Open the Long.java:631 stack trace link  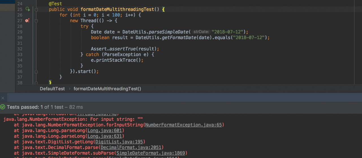point(105,136)
